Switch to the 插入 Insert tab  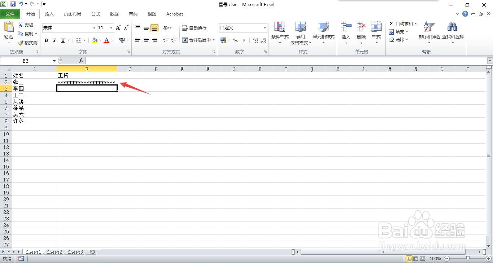coord(49,14)
